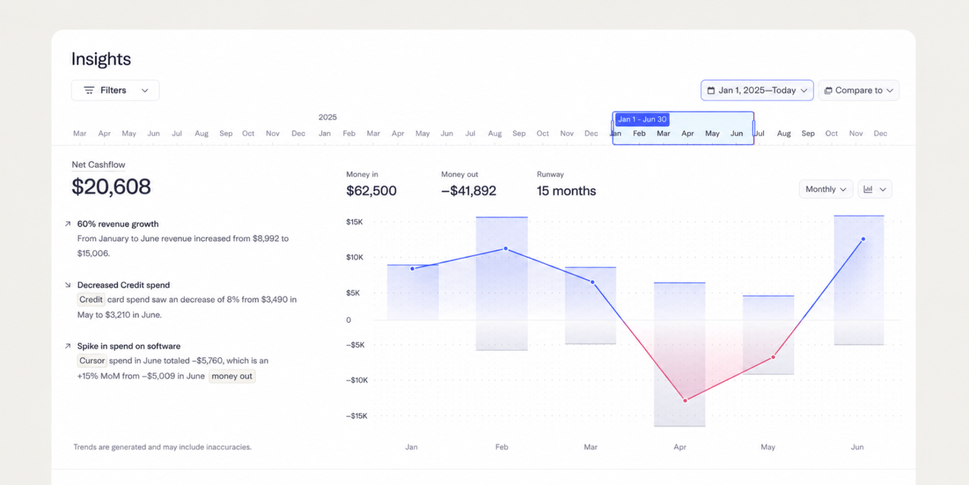Click the Jan 1 - Jun 30 range label

pyautogui.click(x=642, y=119)
